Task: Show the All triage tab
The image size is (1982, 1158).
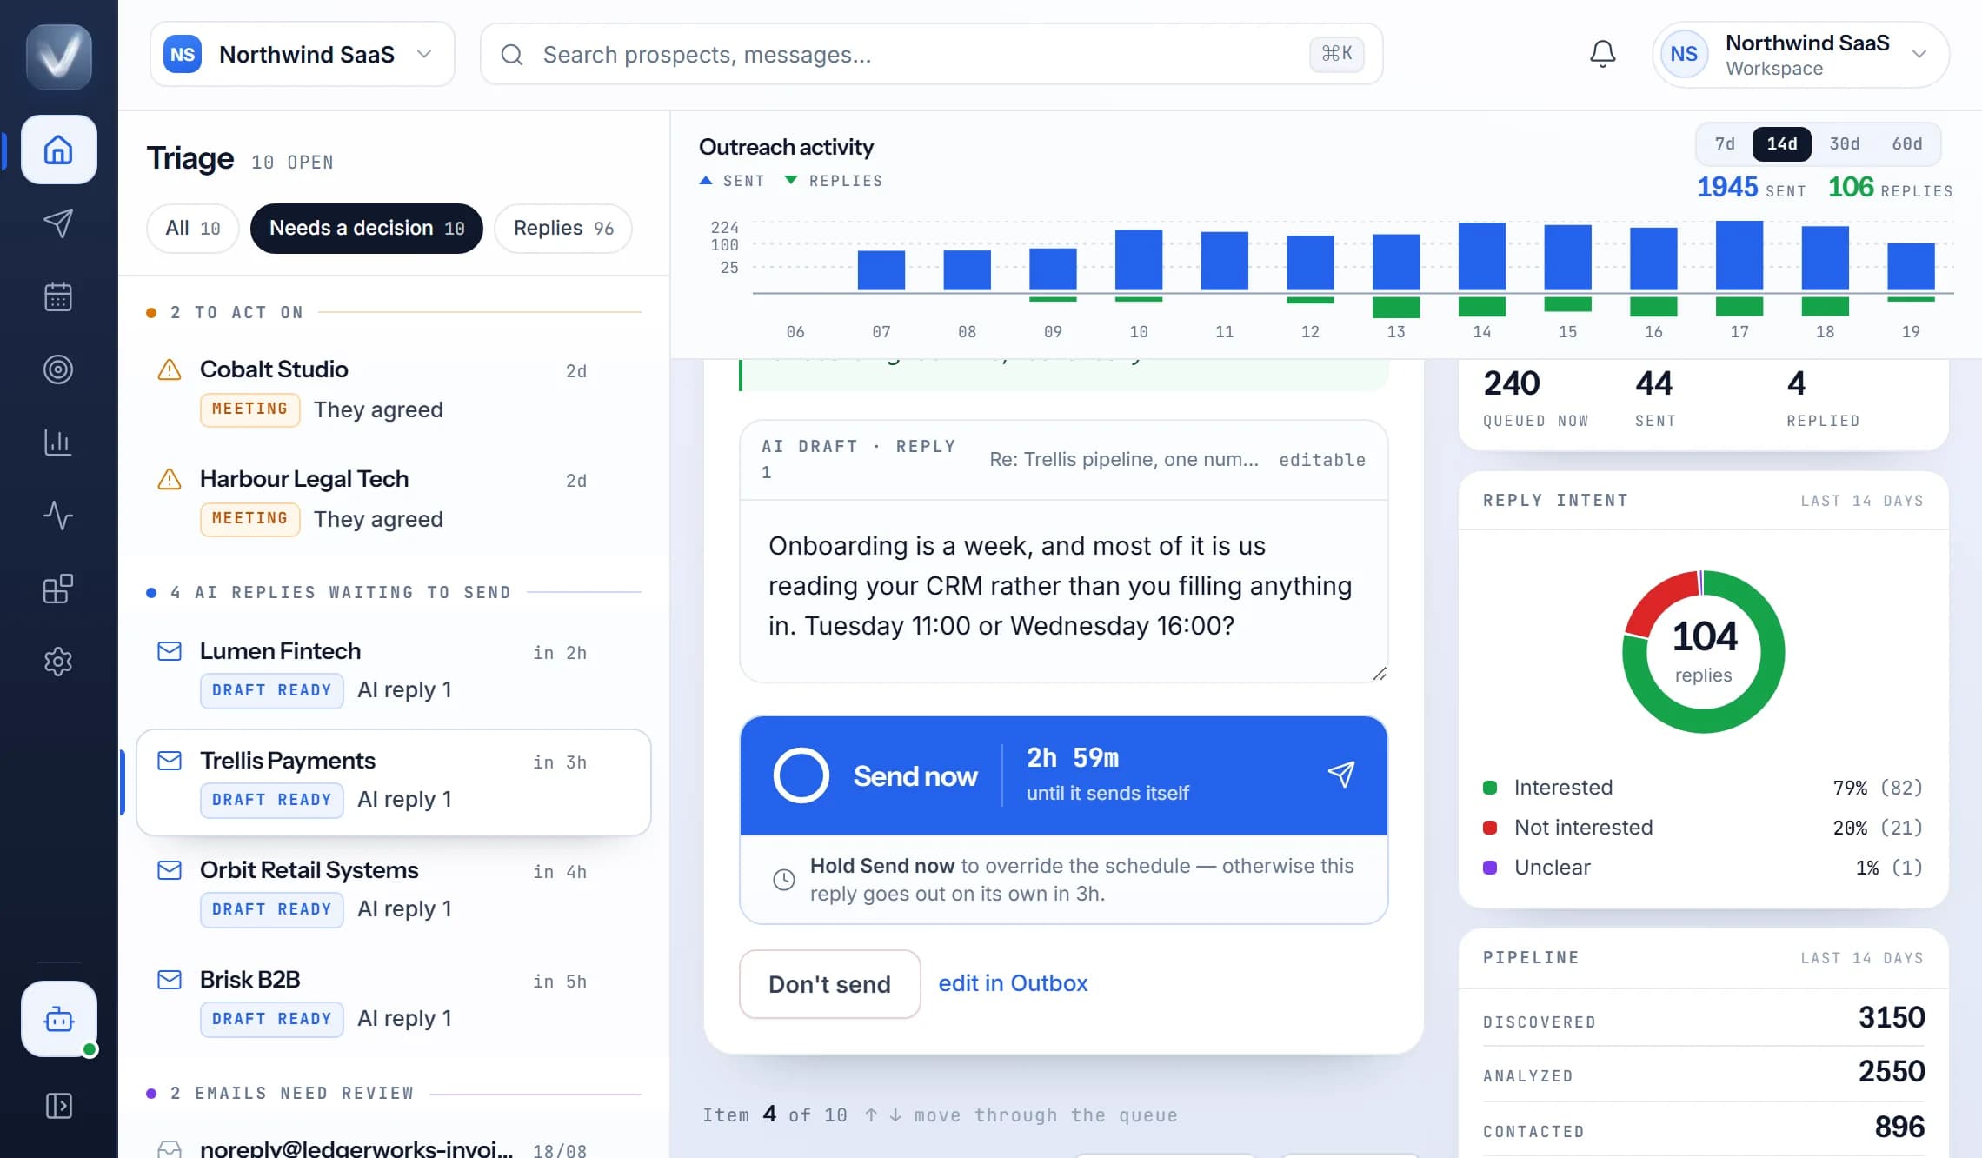Action: coord(193,229)
